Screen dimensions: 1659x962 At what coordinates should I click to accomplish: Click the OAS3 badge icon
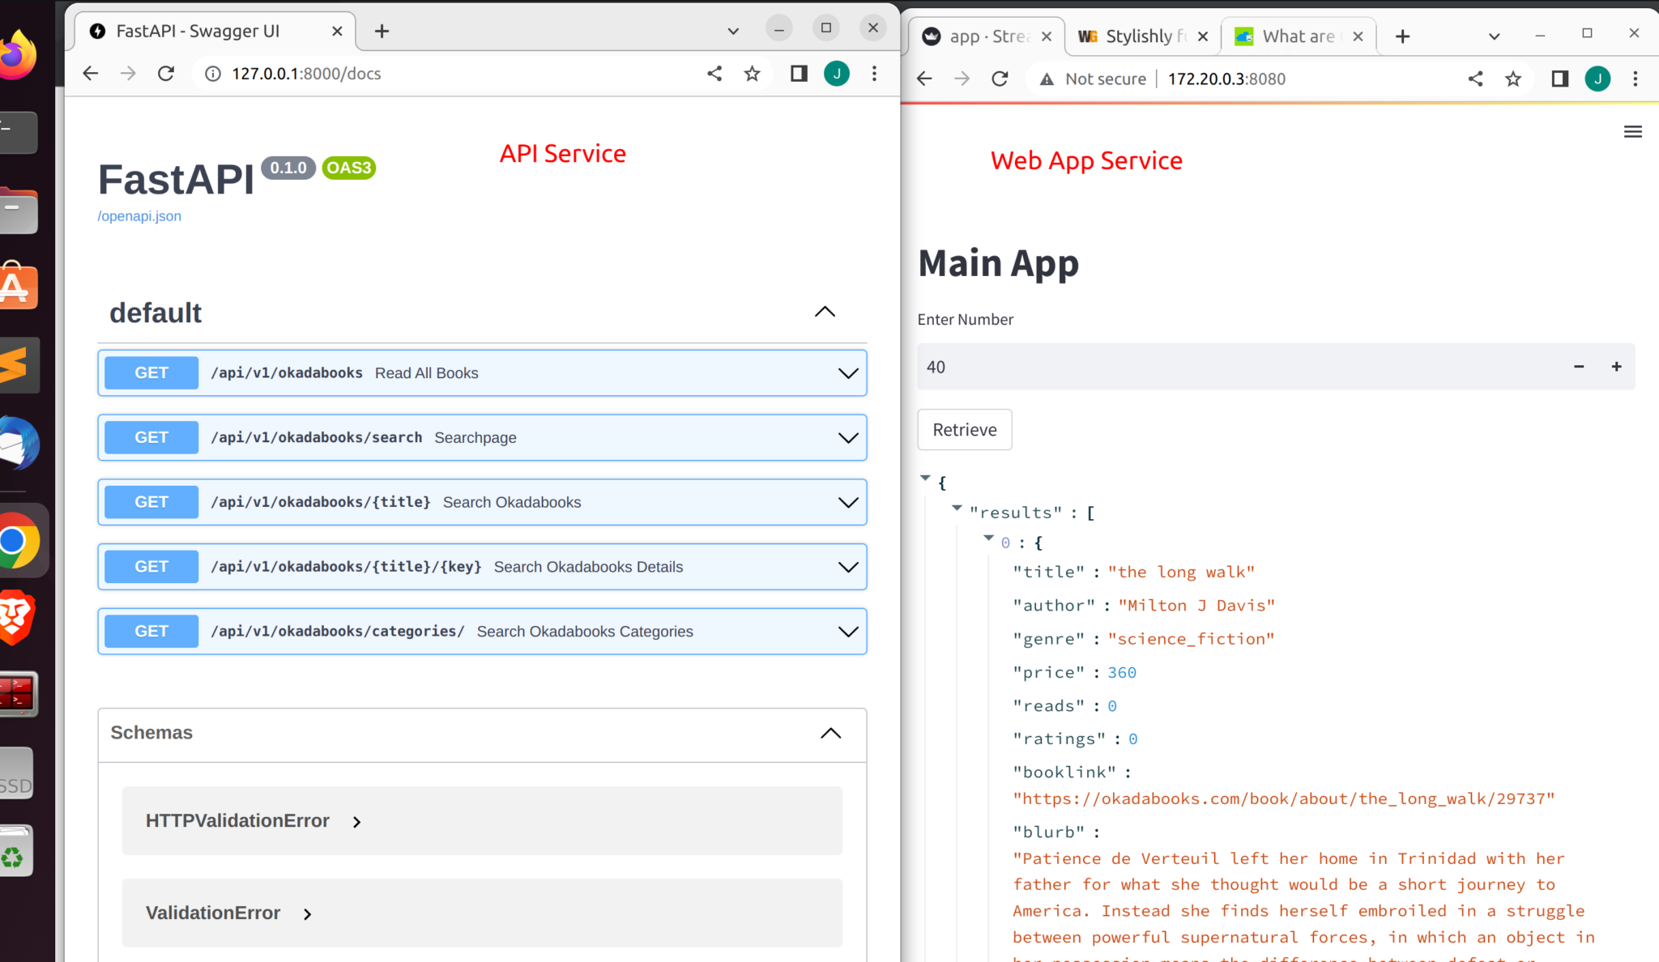[348, 167]
